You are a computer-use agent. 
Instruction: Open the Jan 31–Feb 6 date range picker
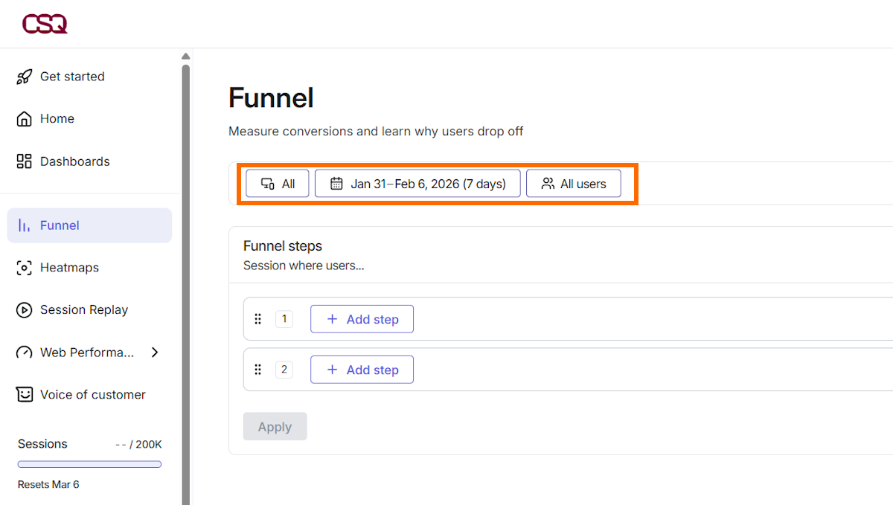[x=417, y=183]
